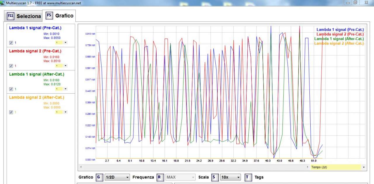Click the S shortcut icon for Scala
The width and height of the screenshot is (374, 184).
pos(215,177)
